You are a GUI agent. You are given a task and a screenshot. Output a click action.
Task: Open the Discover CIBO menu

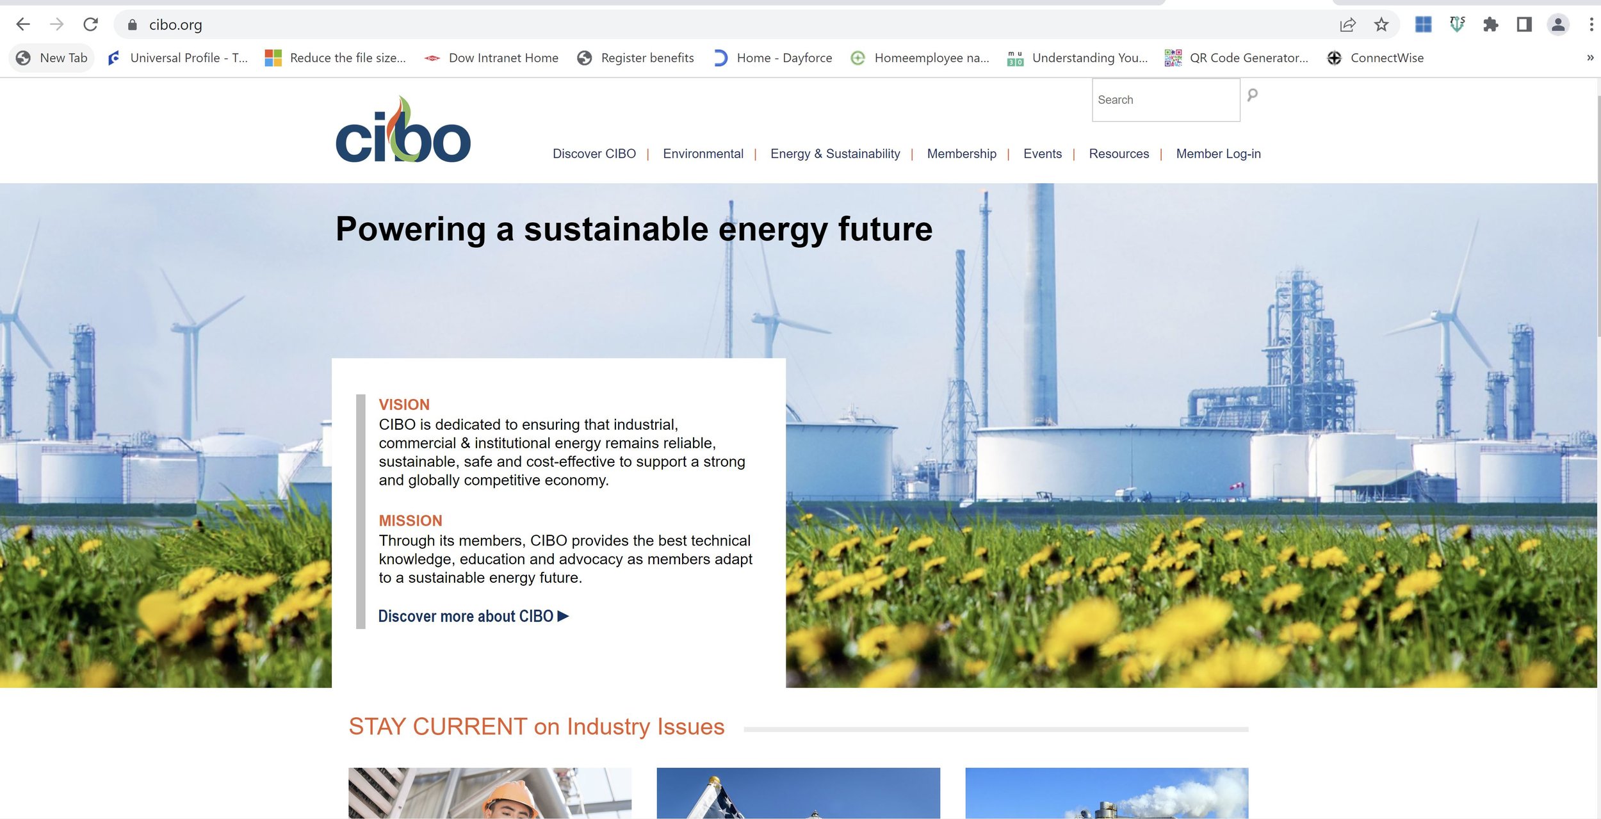pyautogui.click(x=594, y=154)
